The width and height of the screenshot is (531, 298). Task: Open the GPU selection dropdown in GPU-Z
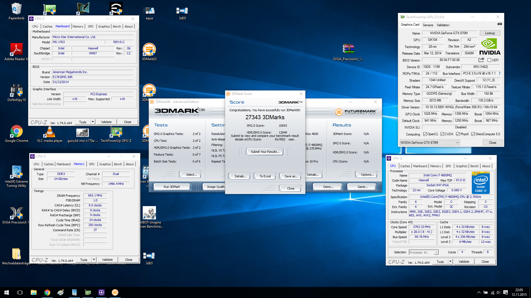[x=430, y=143]
